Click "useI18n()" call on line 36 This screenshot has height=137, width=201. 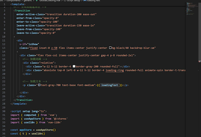[x=38, y=133]
